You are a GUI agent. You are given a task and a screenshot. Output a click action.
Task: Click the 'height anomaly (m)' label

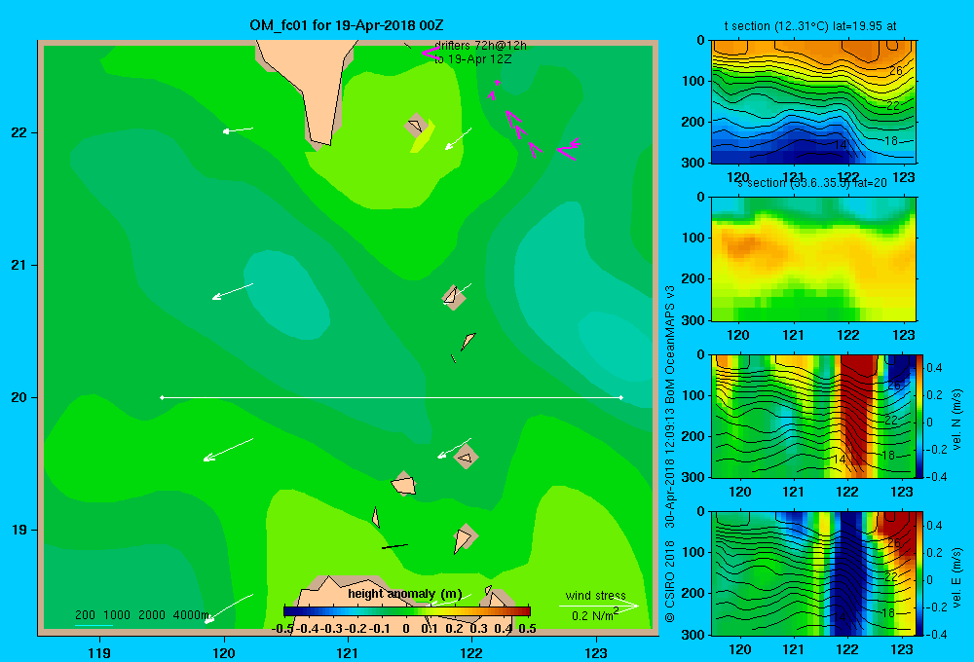[x=405, y=594]
